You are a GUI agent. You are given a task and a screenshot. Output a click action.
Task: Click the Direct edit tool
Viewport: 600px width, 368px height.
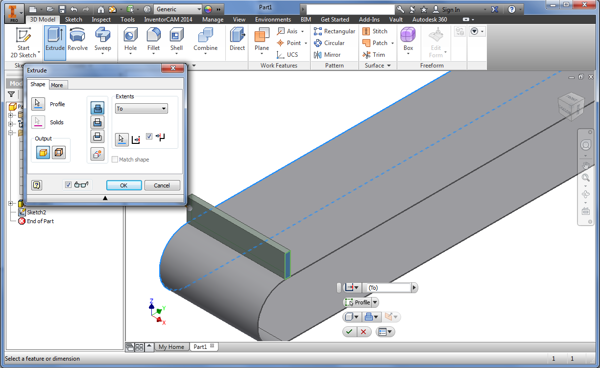click(237, 39)
